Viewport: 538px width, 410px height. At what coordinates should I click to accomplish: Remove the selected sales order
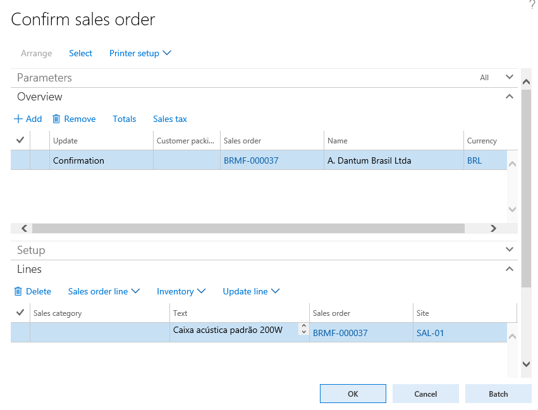[x=74, y=119]
